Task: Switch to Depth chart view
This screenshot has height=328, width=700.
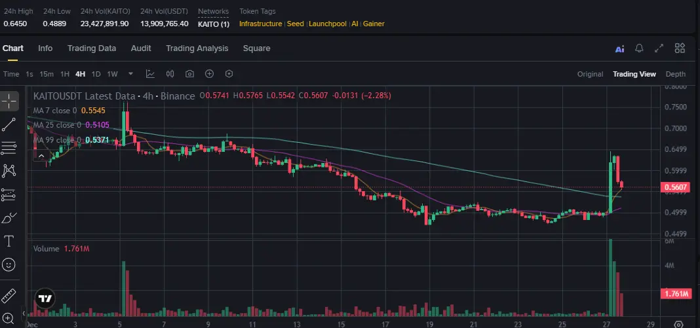Action: (x=676, y=74)
